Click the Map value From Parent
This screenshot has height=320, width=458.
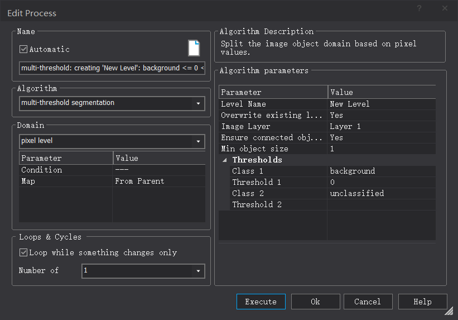coord(159,181)
